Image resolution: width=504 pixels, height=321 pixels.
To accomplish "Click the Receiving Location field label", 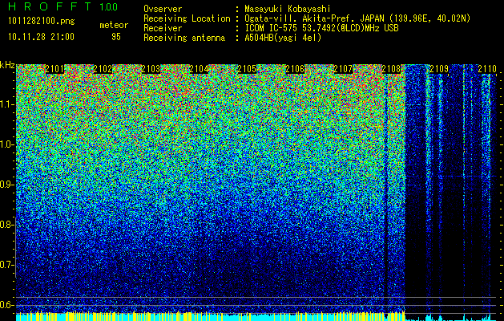I will (x=187, y=18).
